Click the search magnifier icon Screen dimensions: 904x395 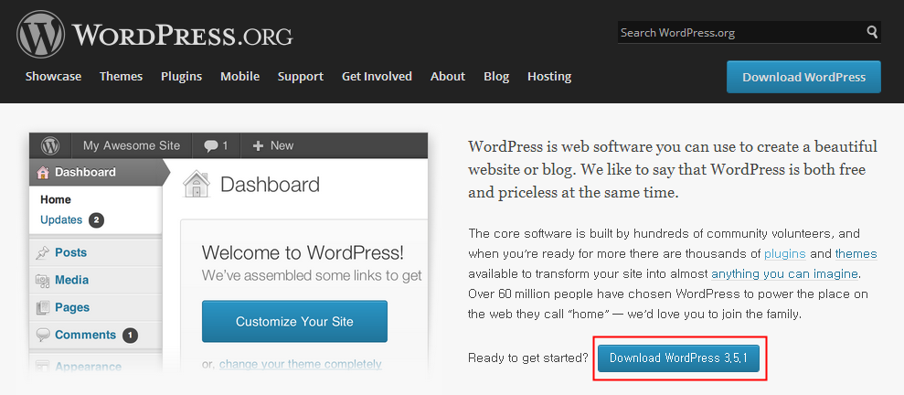(872, 32)
